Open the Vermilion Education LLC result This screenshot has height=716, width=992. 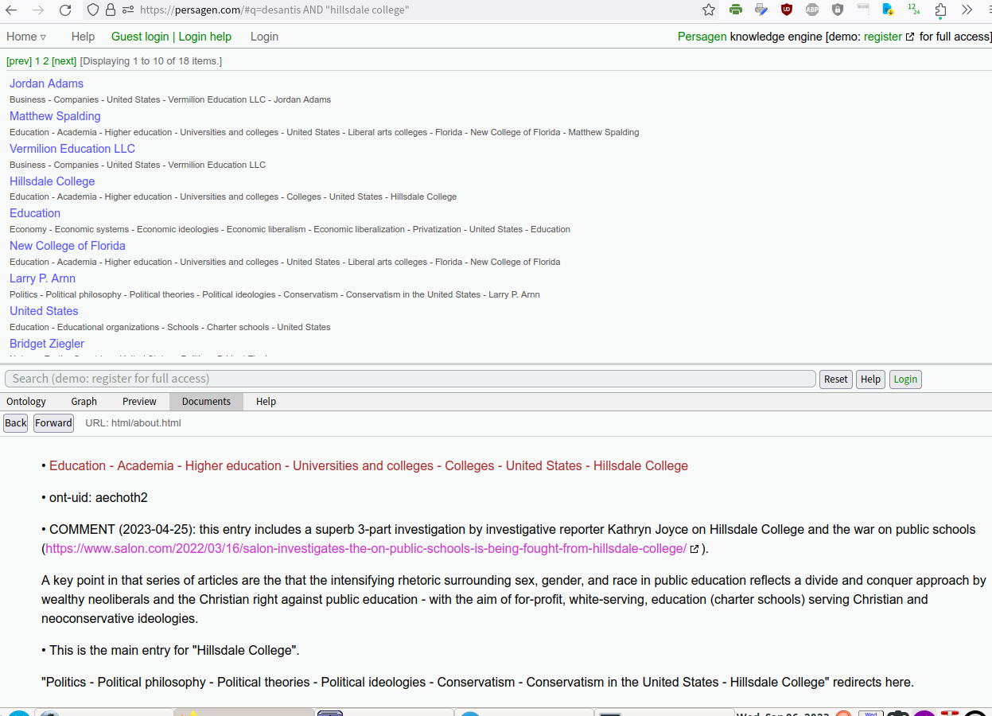(72, 149)
